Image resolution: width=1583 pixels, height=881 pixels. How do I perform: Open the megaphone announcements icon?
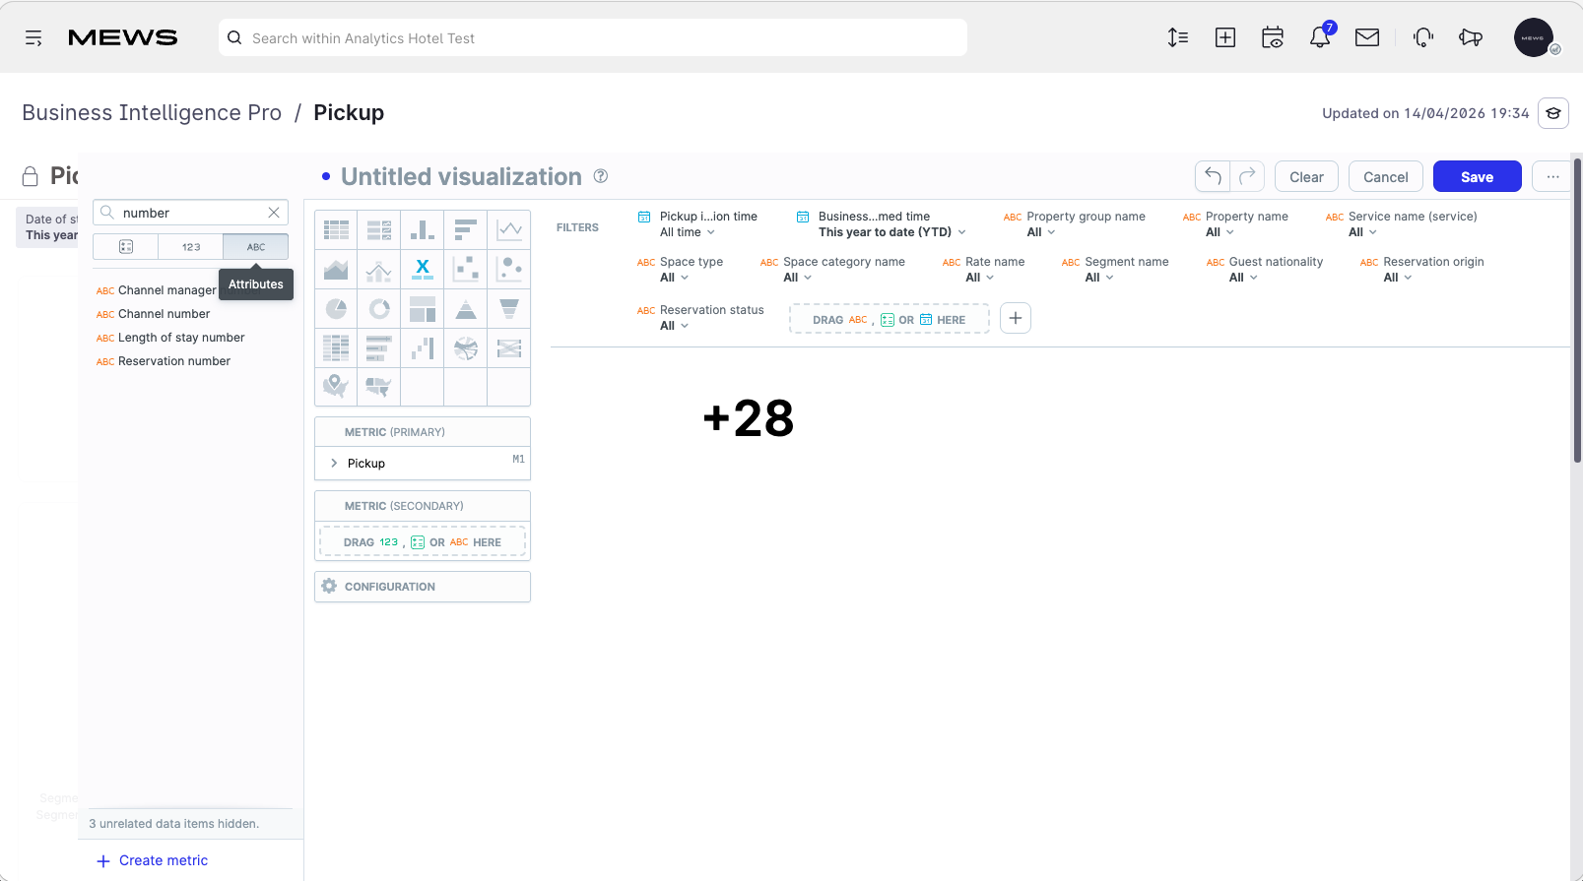(x=1471, y=37)
